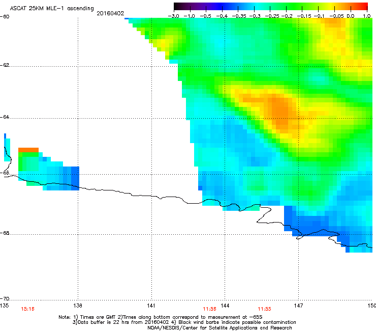Click the note line 'Data buffer is 22 hrs'
The width and height of the screenshot is (376, 331).
click(x=184, y=322)
